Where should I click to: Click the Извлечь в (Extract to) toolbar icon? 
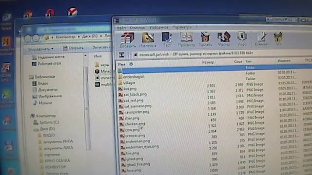148,40
